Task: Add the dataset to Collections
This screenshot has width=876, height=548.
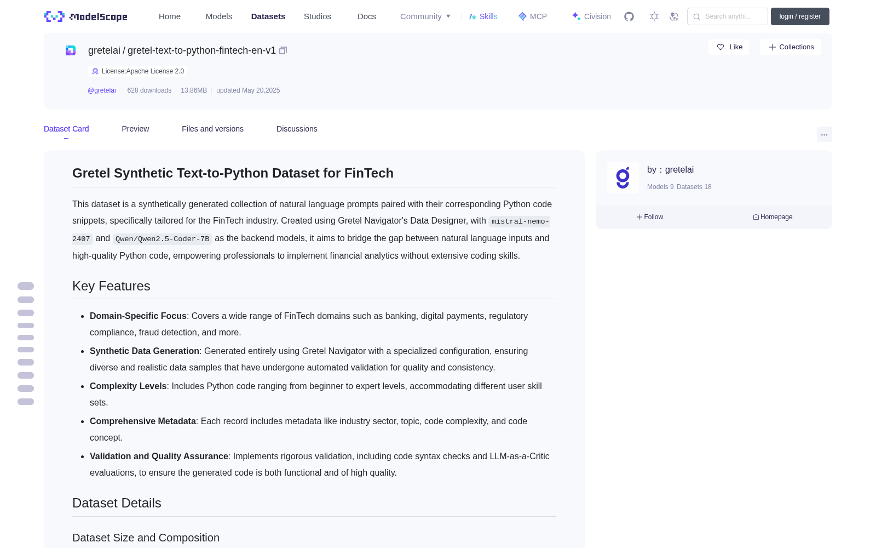Action: pyautogui.click(x=791, y=47)
